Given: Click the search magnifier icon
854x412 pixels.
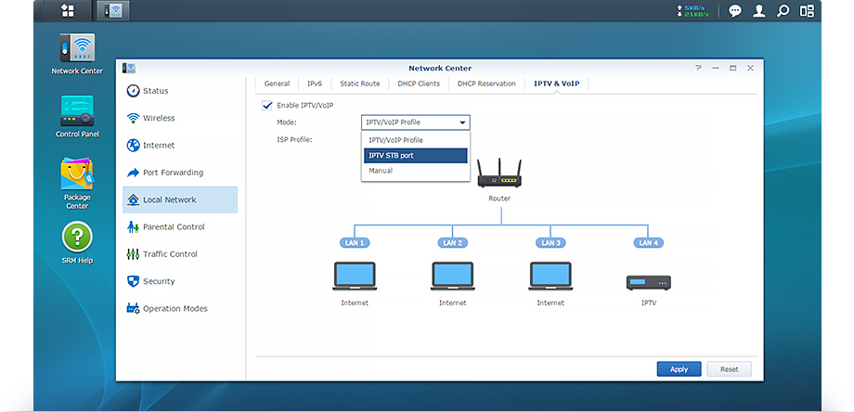Looking at the screenshot, I should pyautogui.click(x=783, y=11).
